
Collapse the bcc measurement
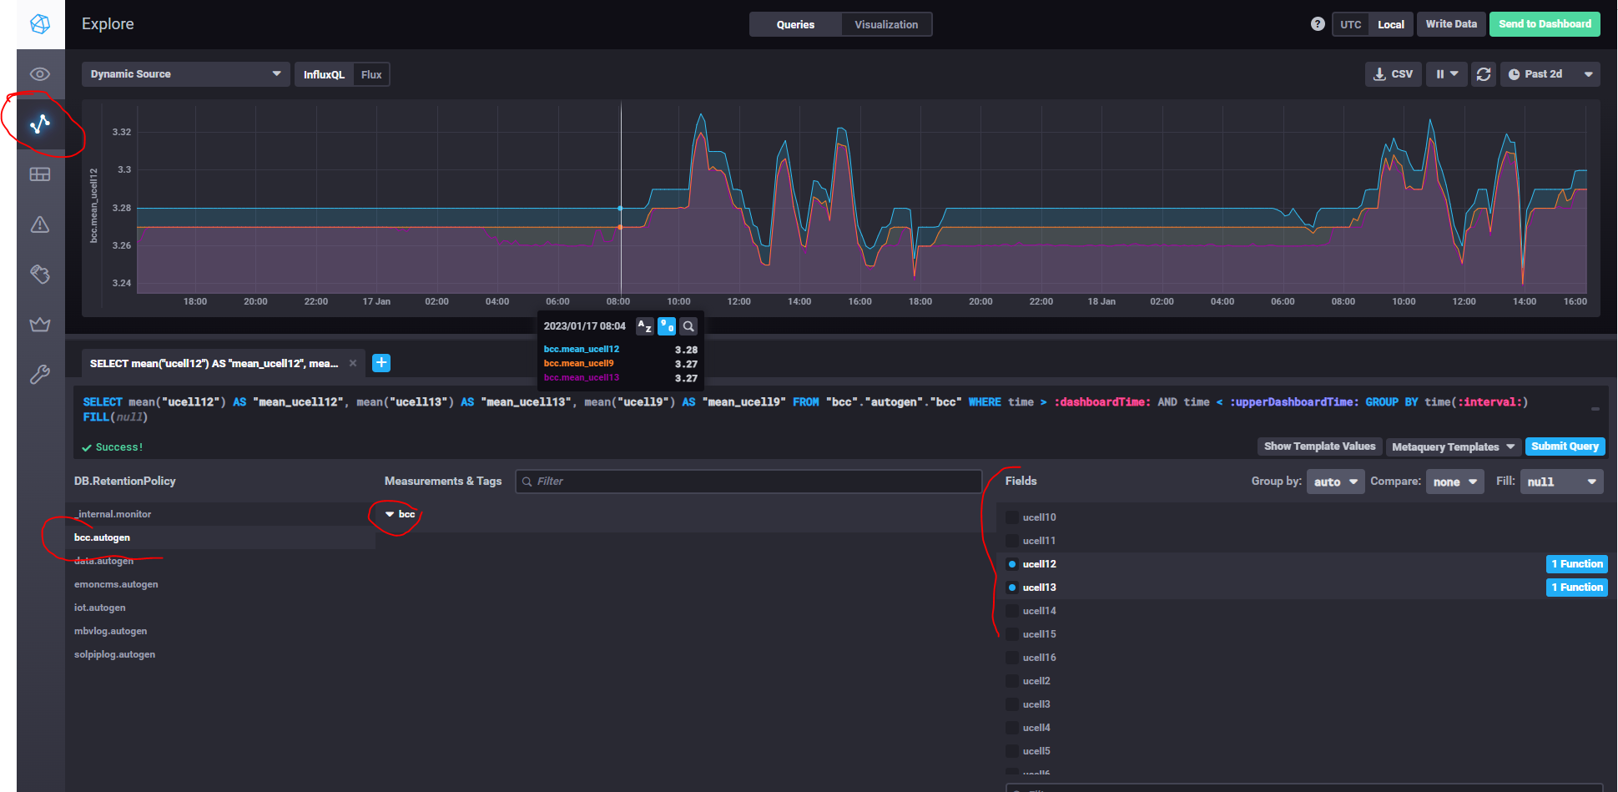[x=400, y=514]
